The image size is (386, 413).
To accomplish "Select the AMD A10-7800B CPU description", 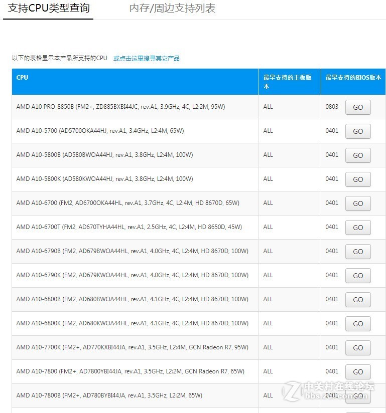I will (109, 395).
